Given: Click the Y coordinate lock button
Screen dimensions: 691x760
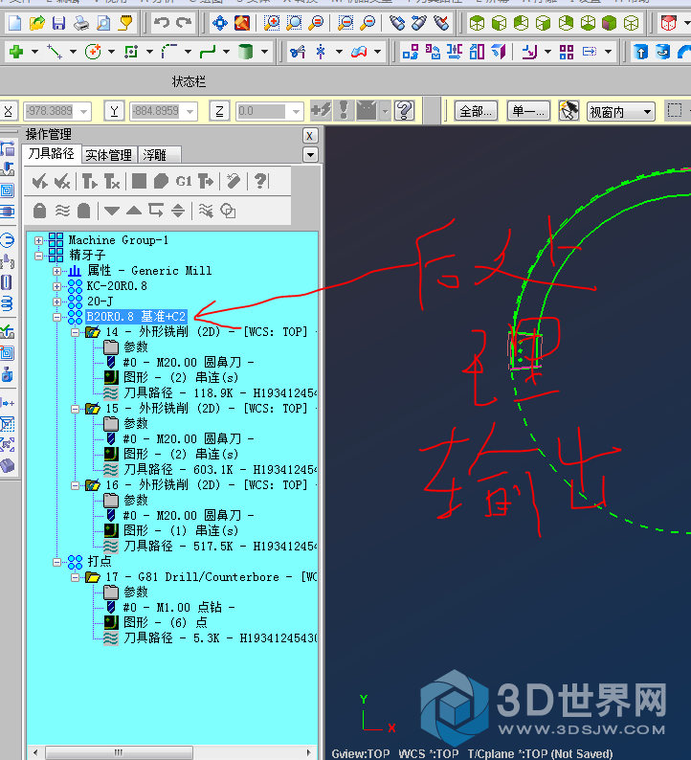Looking at the screenshot, I should (114, 111).
